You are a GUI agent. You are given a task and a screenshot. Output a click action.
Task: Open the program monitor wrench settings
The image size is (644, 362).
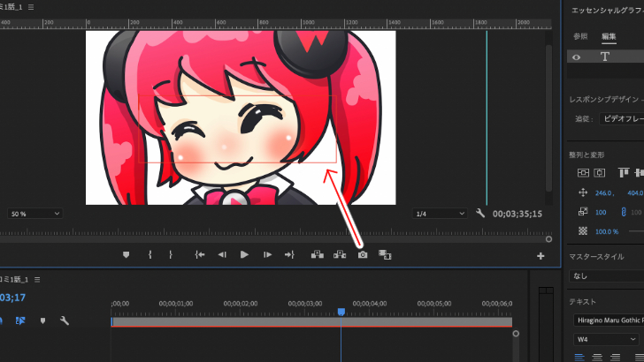(480, 213)
